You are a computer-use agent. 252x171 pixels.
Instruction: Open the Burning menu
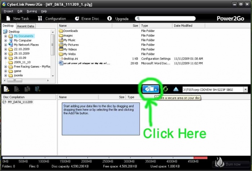click(32, 11)
